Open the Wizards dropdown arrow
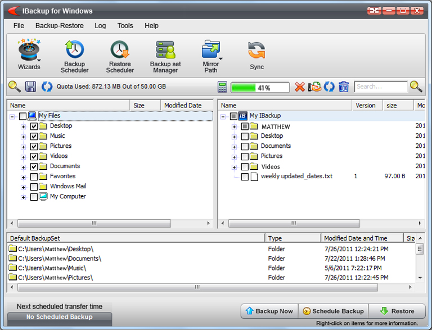This screenshot has width=432, height=330. tap(39, 60)
